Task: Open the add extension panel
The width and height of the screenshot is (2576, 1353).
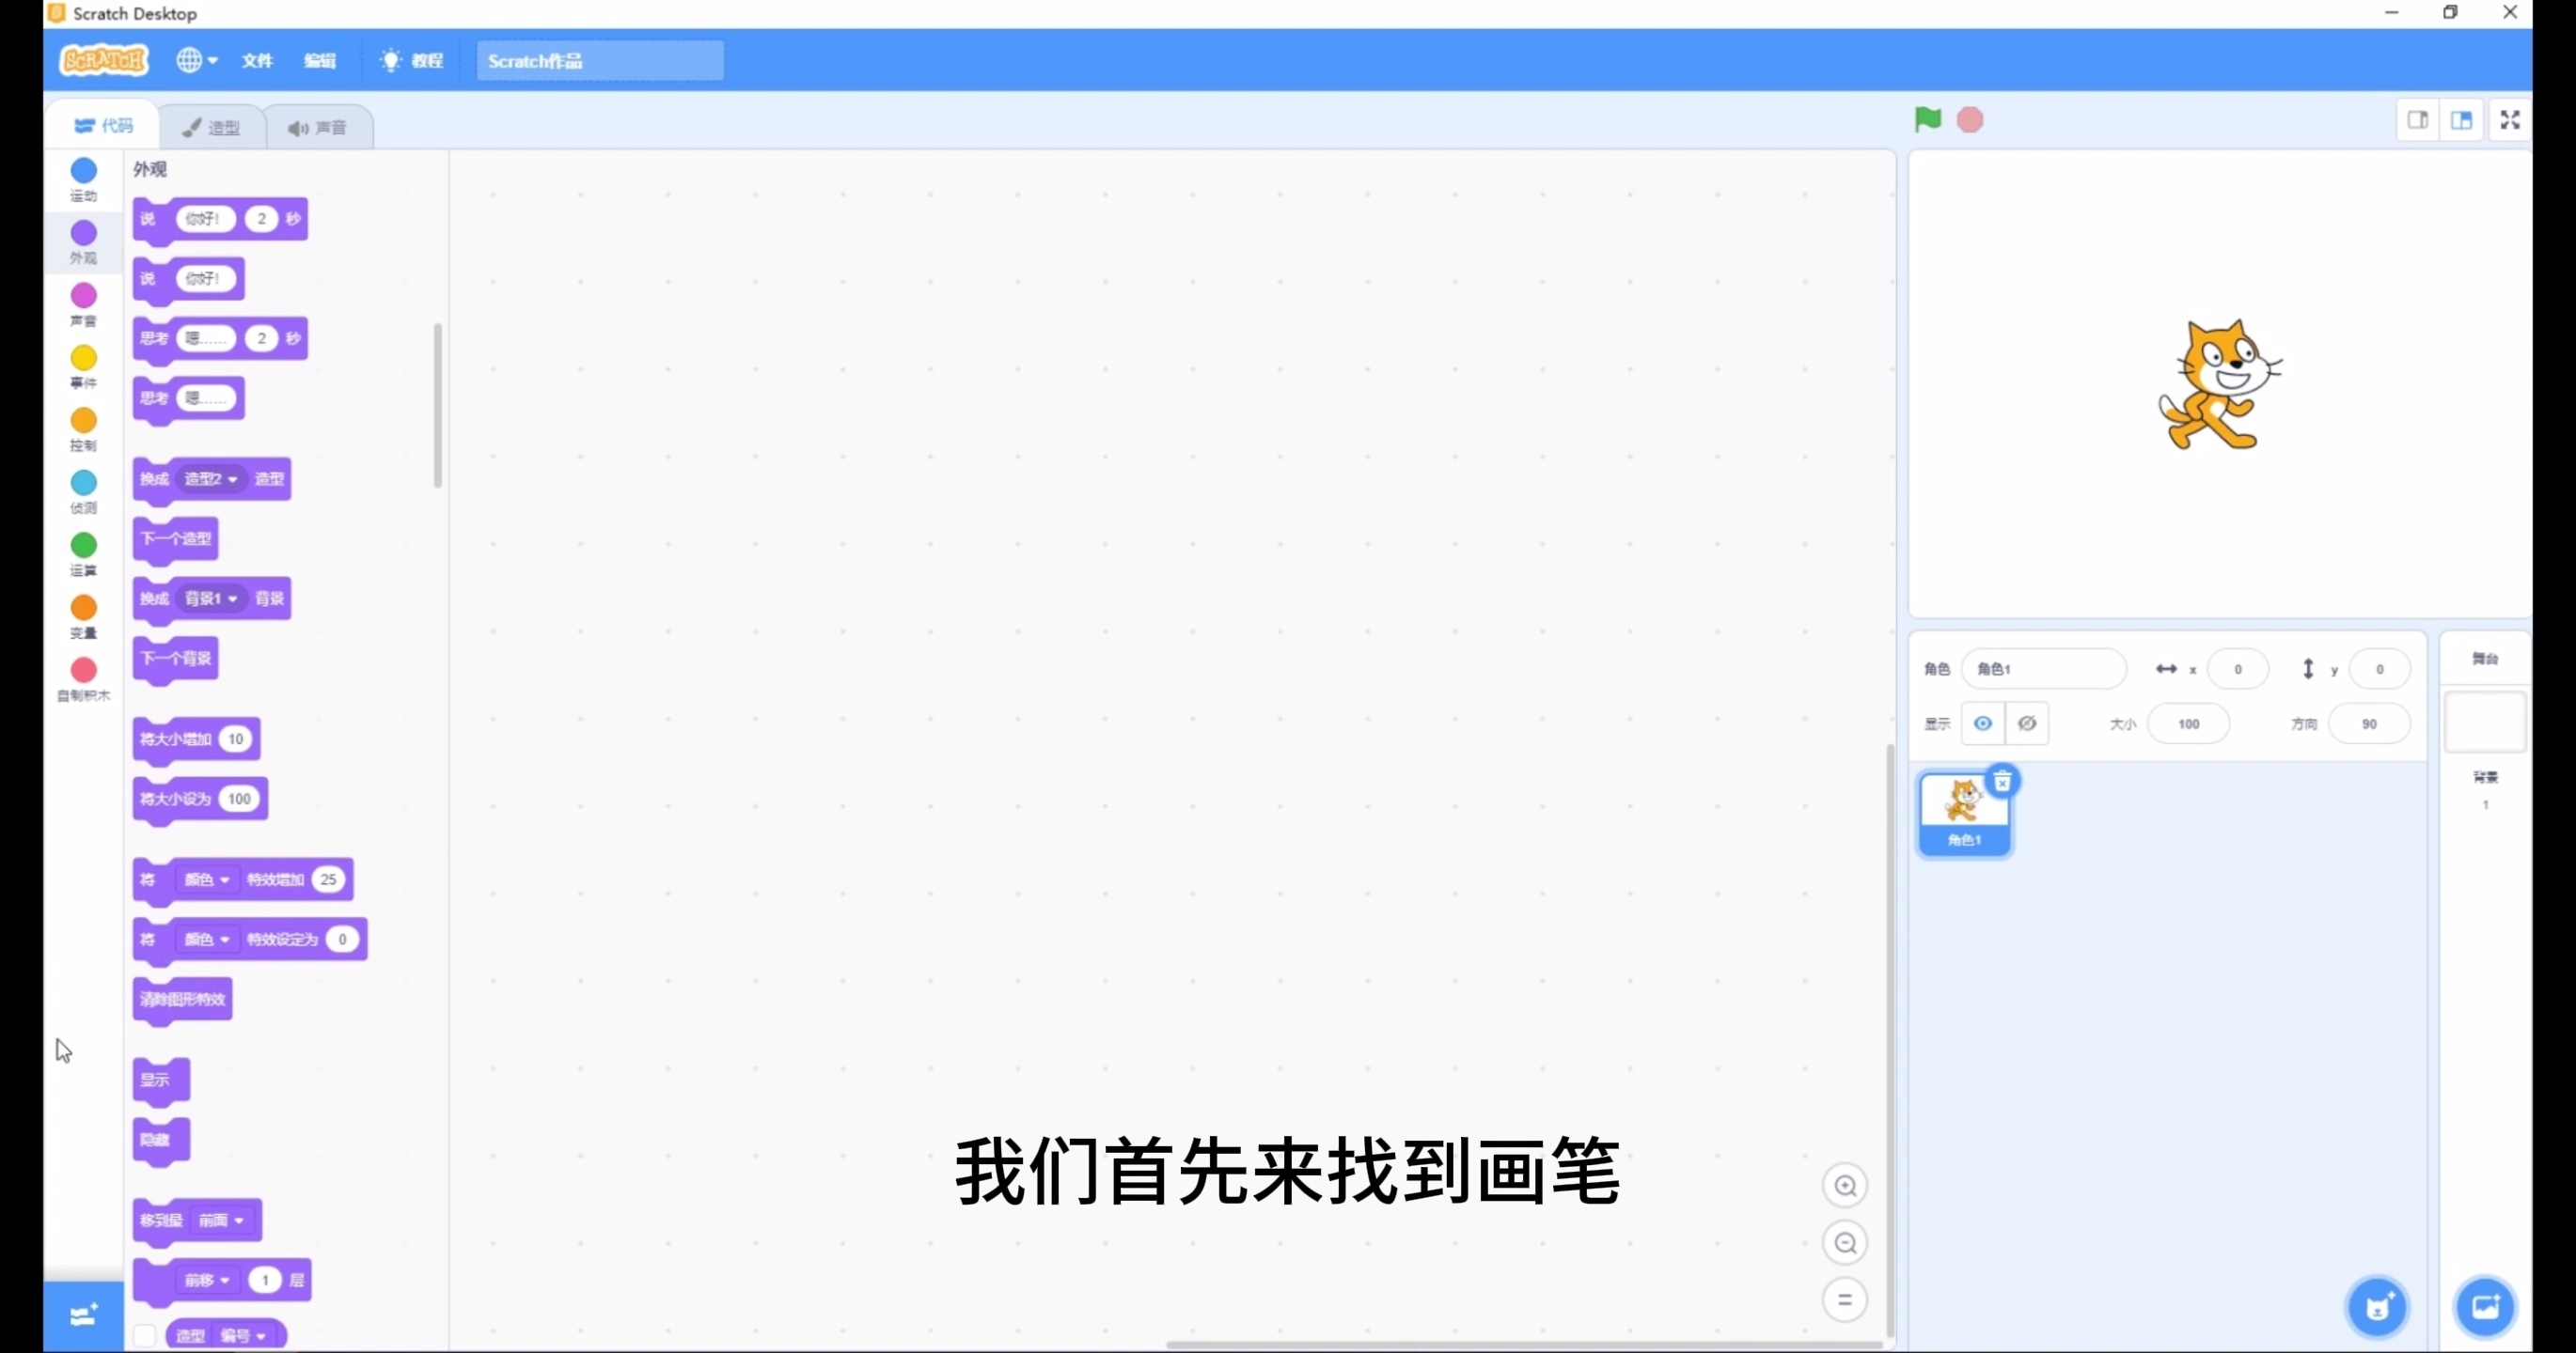Action: pyautogui.click(x=82, y=1316)
